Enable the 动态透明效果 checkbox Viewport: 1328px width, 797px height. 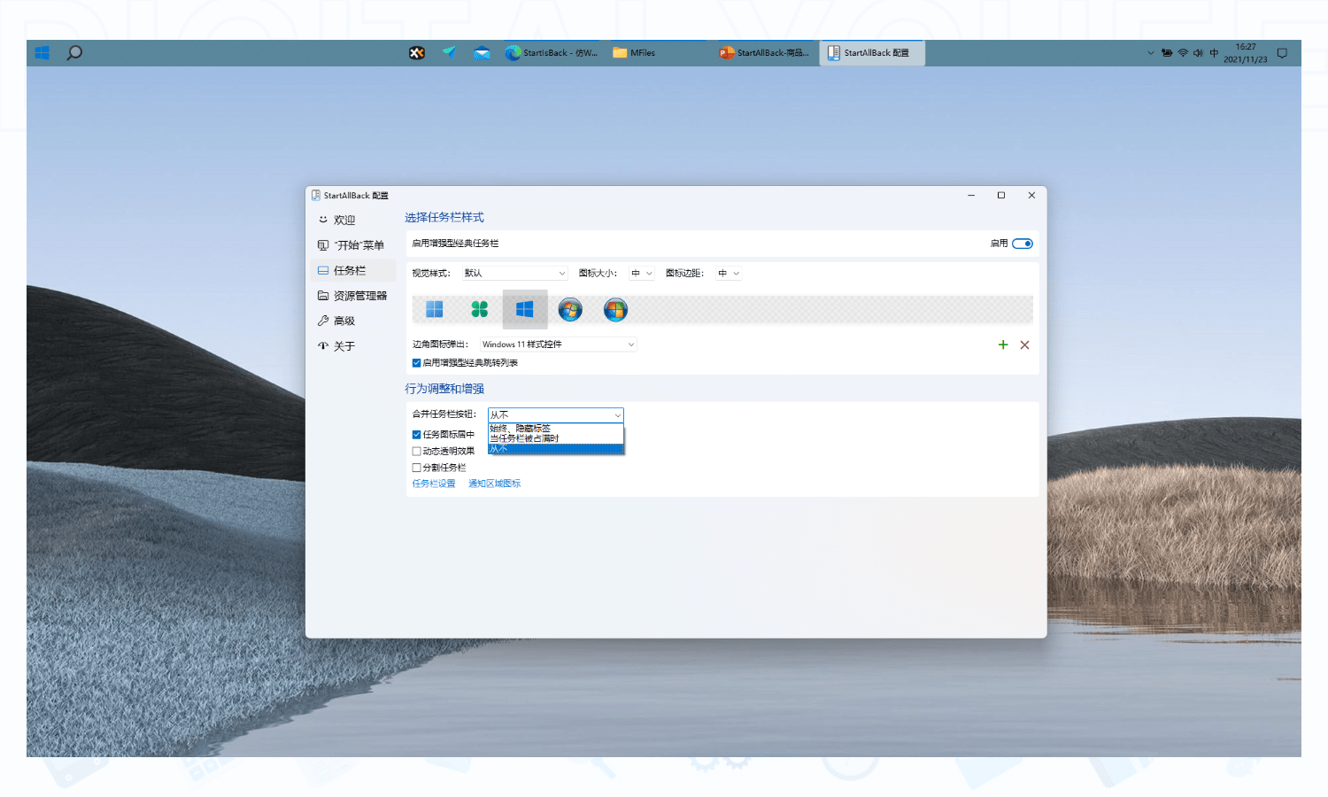[416, 451]
